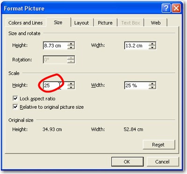Toggle Relative to original picture size checkbox
The image size is (187, 174).
tap(15, 107)
